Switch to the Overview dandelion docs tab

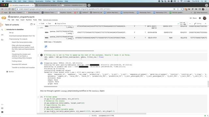point(74,5)
